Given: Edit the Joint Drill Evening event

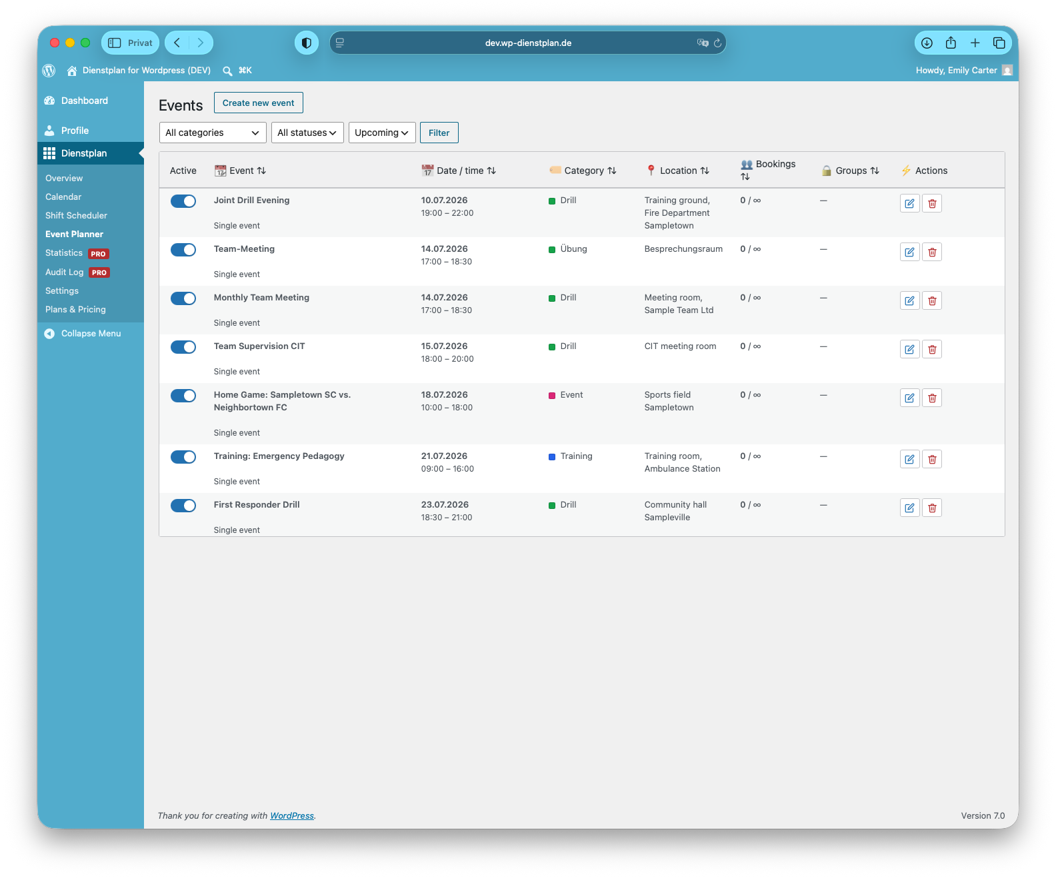Looking at the screenshot, I should 909,203.
